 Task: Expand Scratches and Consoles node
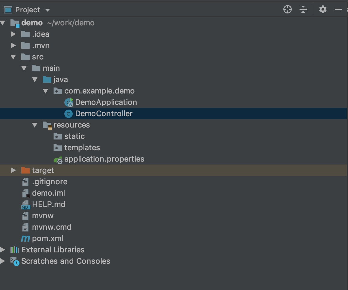[3, 261]
